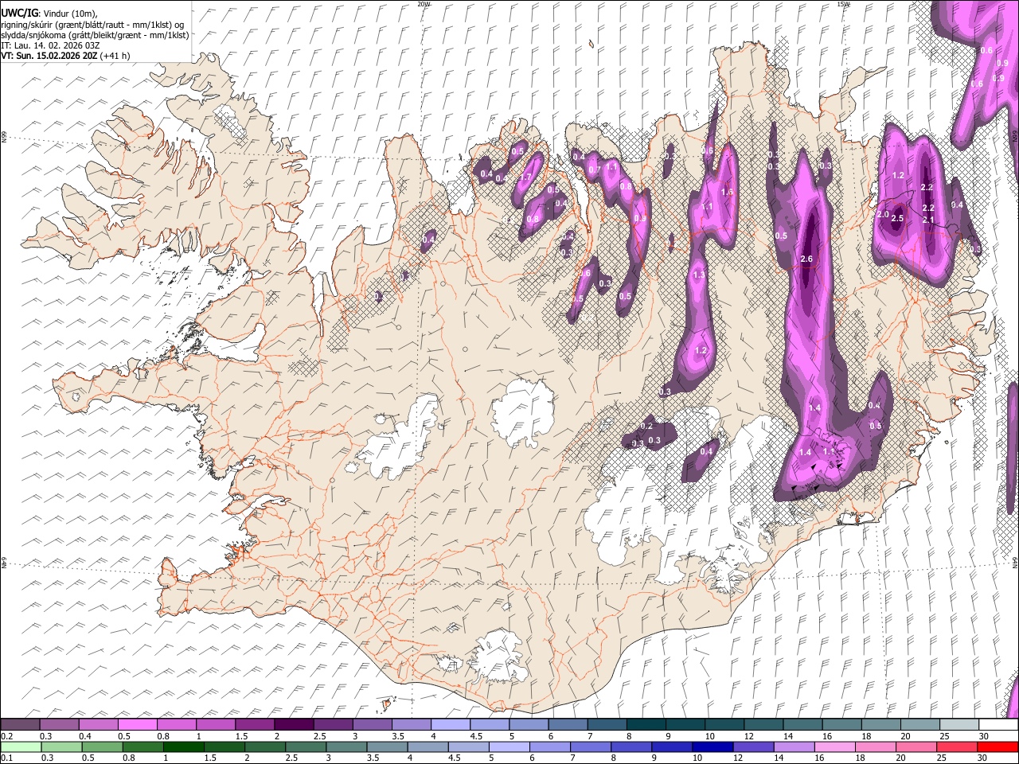Select the hot pink 20–25 rain legend swatch
The image size is (1019, 764).
coord(916,746)
